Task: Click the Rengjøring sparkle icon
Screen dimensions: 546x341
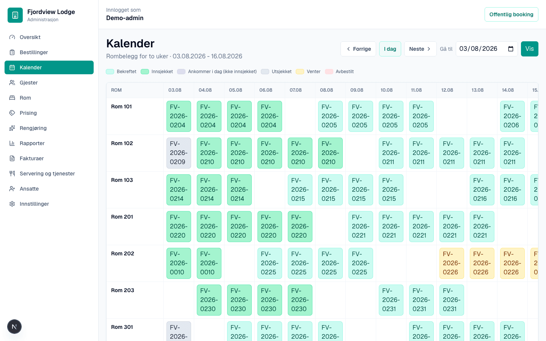Action: 12,128
